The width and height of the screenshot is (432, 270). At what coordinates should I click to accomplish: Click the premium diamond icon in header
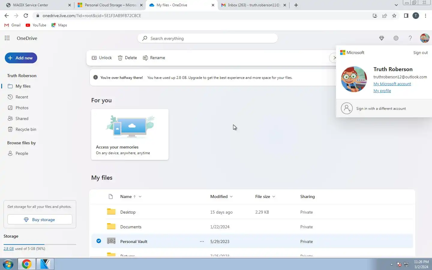pos(382,38)
